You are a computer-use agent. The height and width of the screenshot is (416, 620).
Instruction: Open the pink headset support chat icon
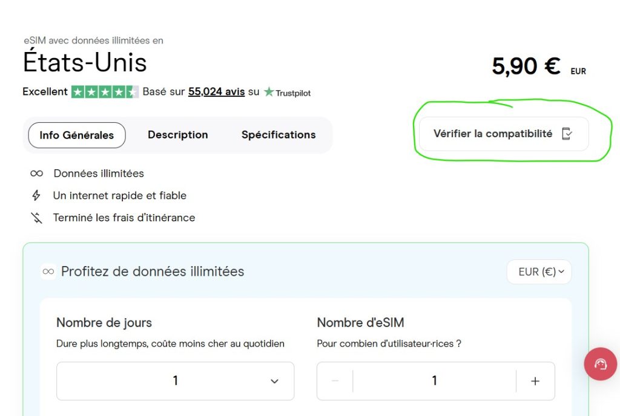[x=600, y=365]
